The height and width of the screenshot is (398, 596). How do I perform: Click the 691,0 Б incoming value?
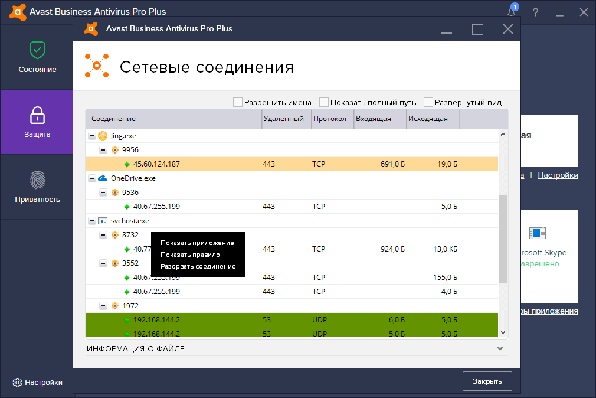pyautogui.click(x=392, y=164)
